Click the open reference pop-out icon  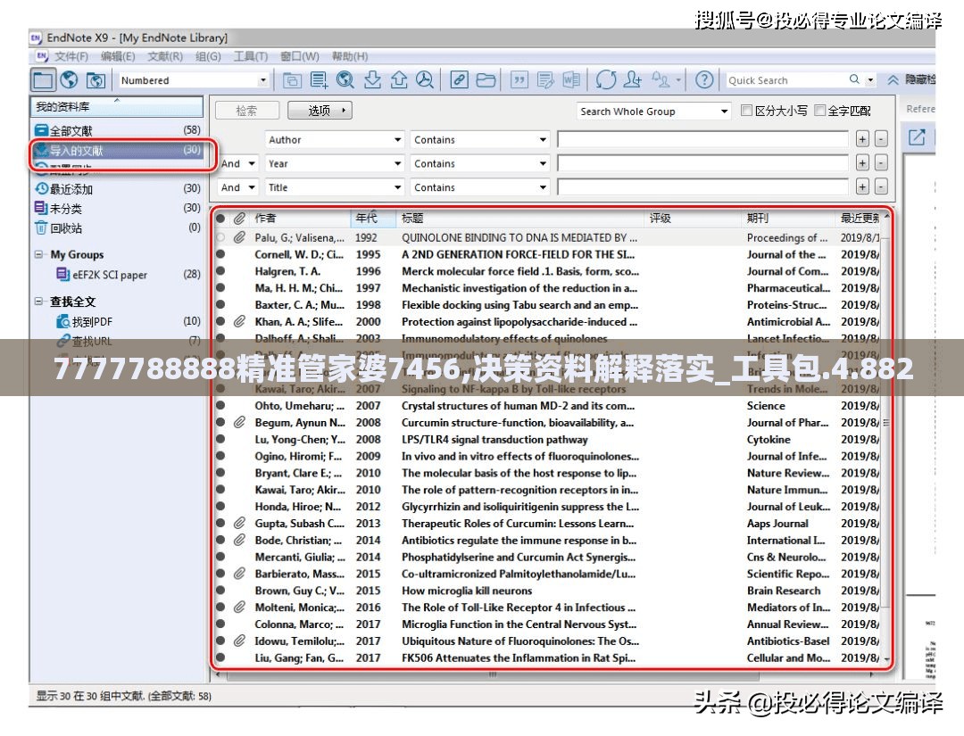[917, 136]
